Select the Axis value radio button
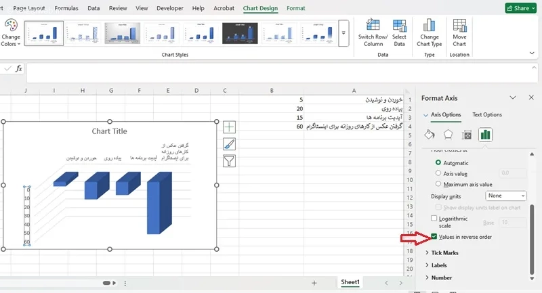This screenshot has height=293, width=542. point(438,173)
